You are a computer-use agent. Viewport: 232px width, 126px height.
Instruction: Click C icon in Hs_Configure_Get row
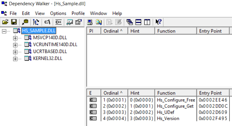click(93, 106)
